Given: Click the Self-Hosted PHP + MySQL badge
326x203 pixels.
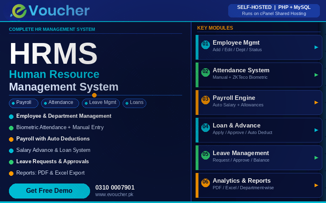Looking at the screenshot, I should (274, 10).
